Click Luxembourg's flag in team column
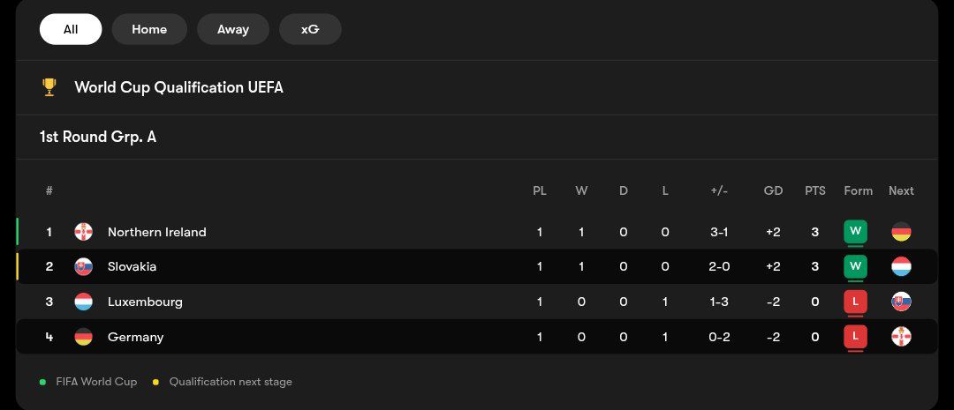The width and height of the screenshot is (954, 410). coord(84,302)
